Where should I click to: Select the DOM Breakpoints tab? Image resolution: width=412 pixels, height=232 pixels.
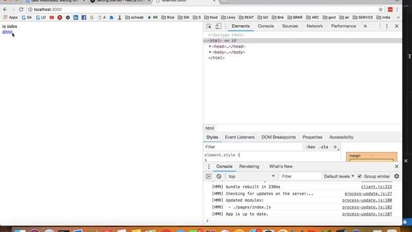279,137
